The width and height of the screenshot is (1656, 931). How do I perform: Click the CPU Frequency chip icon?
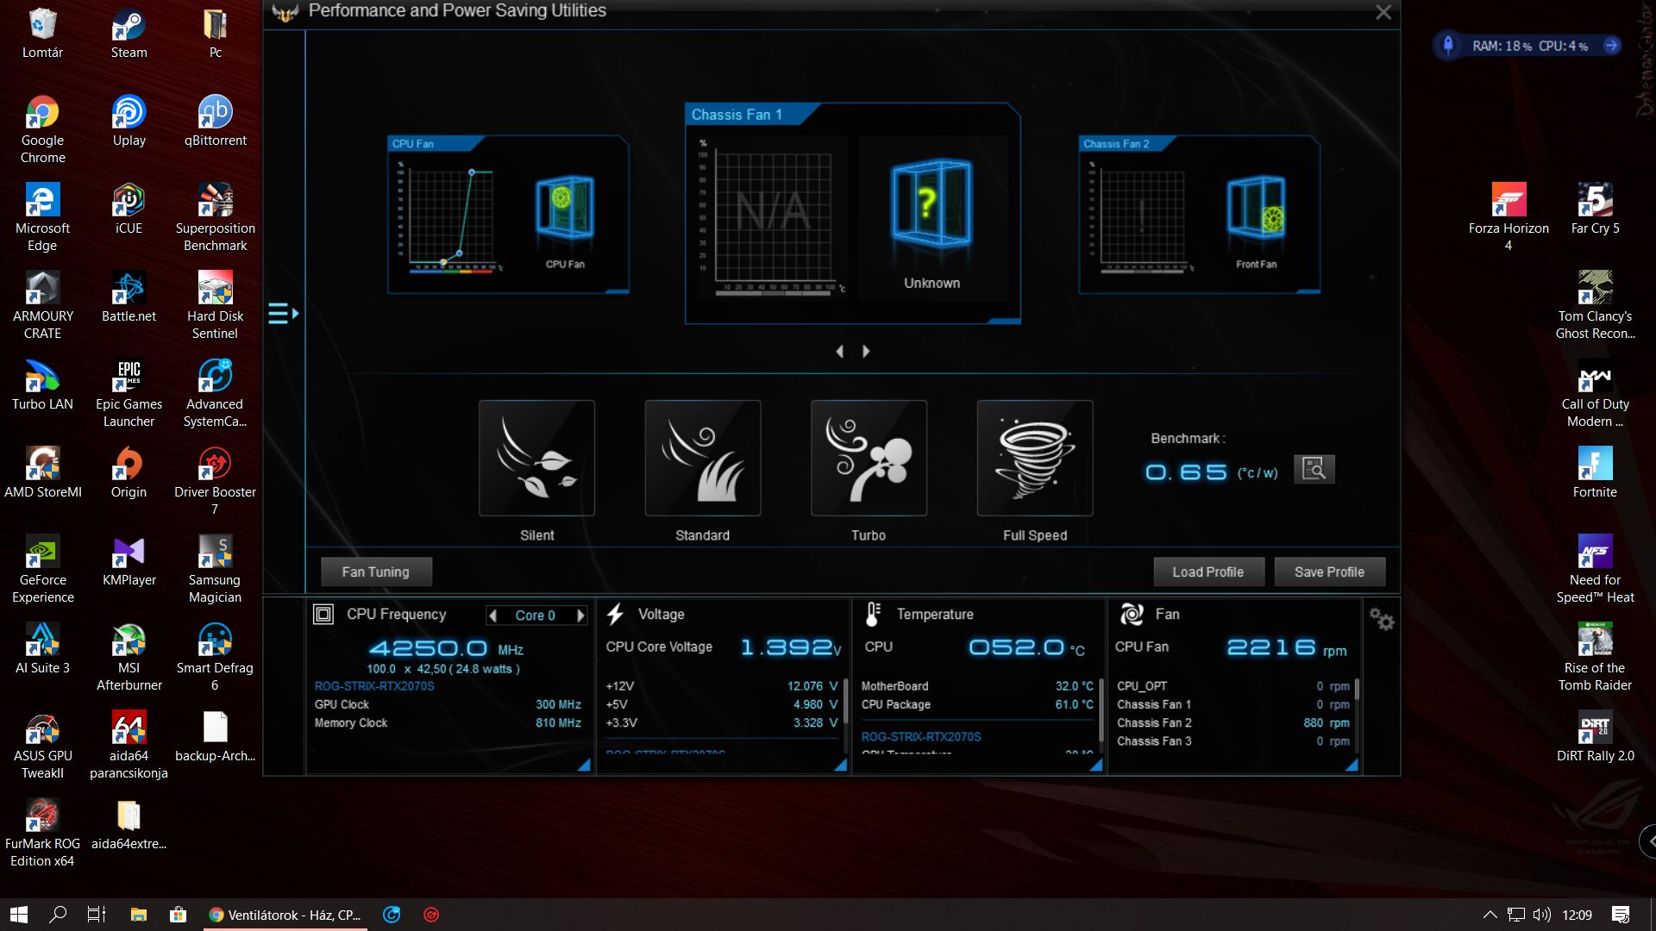click(x=323, y=614)
